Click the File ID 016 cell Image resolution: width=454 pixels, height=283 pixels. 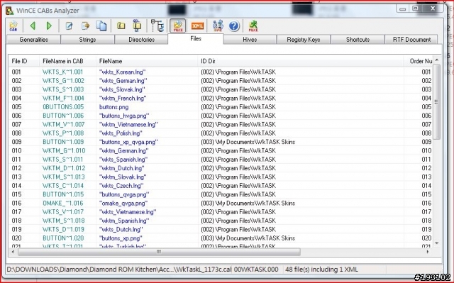16,203
